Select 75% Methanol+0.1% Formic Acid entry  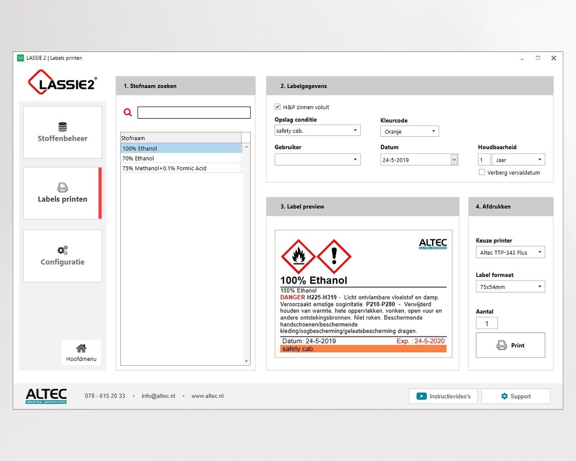(164, 168)
